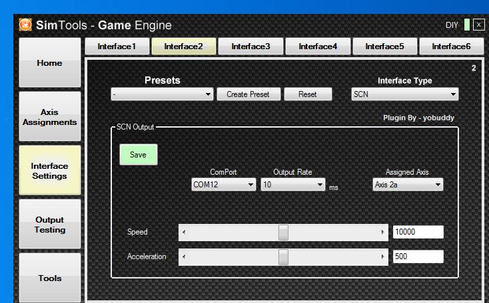This screenshot has width=489, height=303.
Task: Go to Output Testing section
Action: [x=50, y=225]
